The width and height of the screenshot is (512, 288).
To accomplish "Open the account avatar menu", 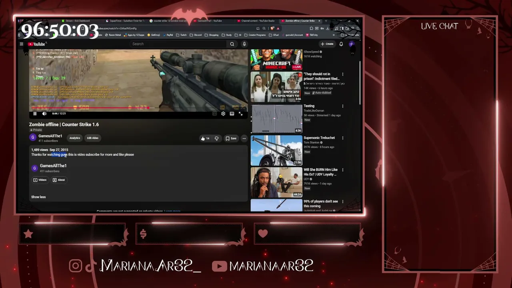I will click(352, 44).
